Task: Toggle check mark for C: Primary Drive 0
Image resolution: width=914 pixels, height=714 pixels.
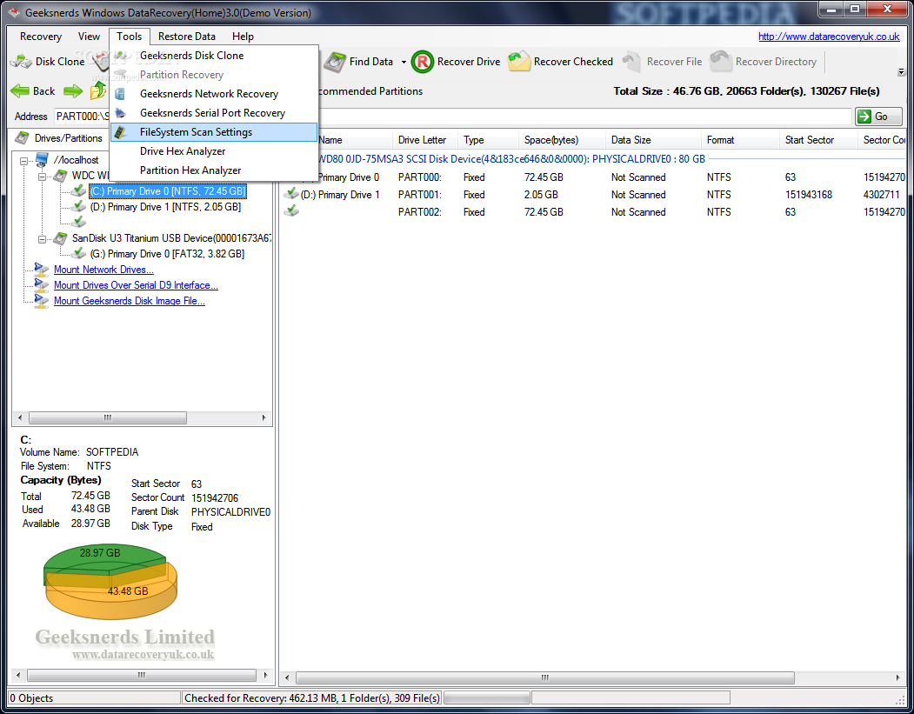Action: [78, 190]
